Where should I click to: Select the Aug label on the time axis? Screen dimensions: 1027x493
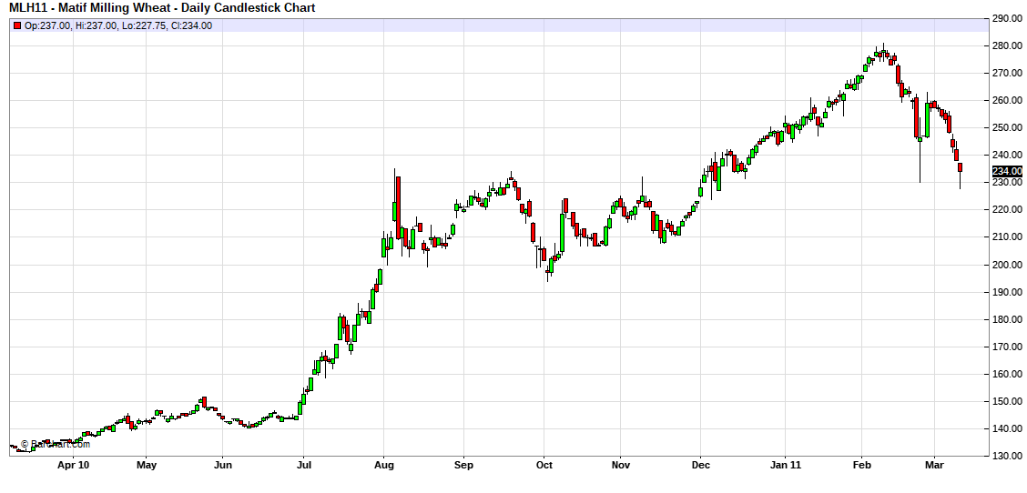tap(383, 465)
